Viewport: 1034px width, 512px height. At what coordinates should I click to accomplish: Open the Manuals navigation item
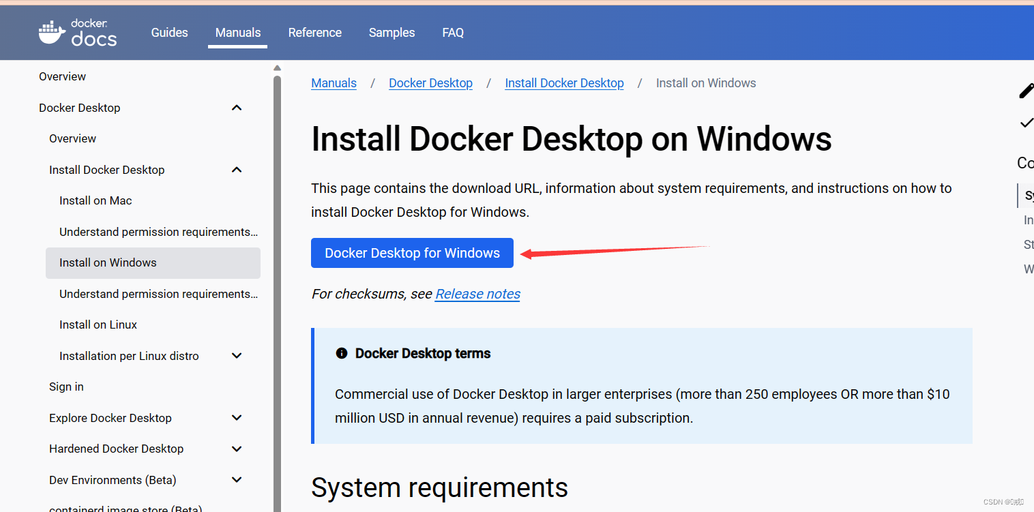[238, 33]
